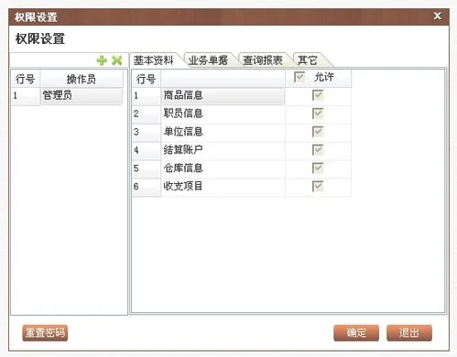
Task: Click row number 3 in permissions table
Action: (x=147, y=132)
